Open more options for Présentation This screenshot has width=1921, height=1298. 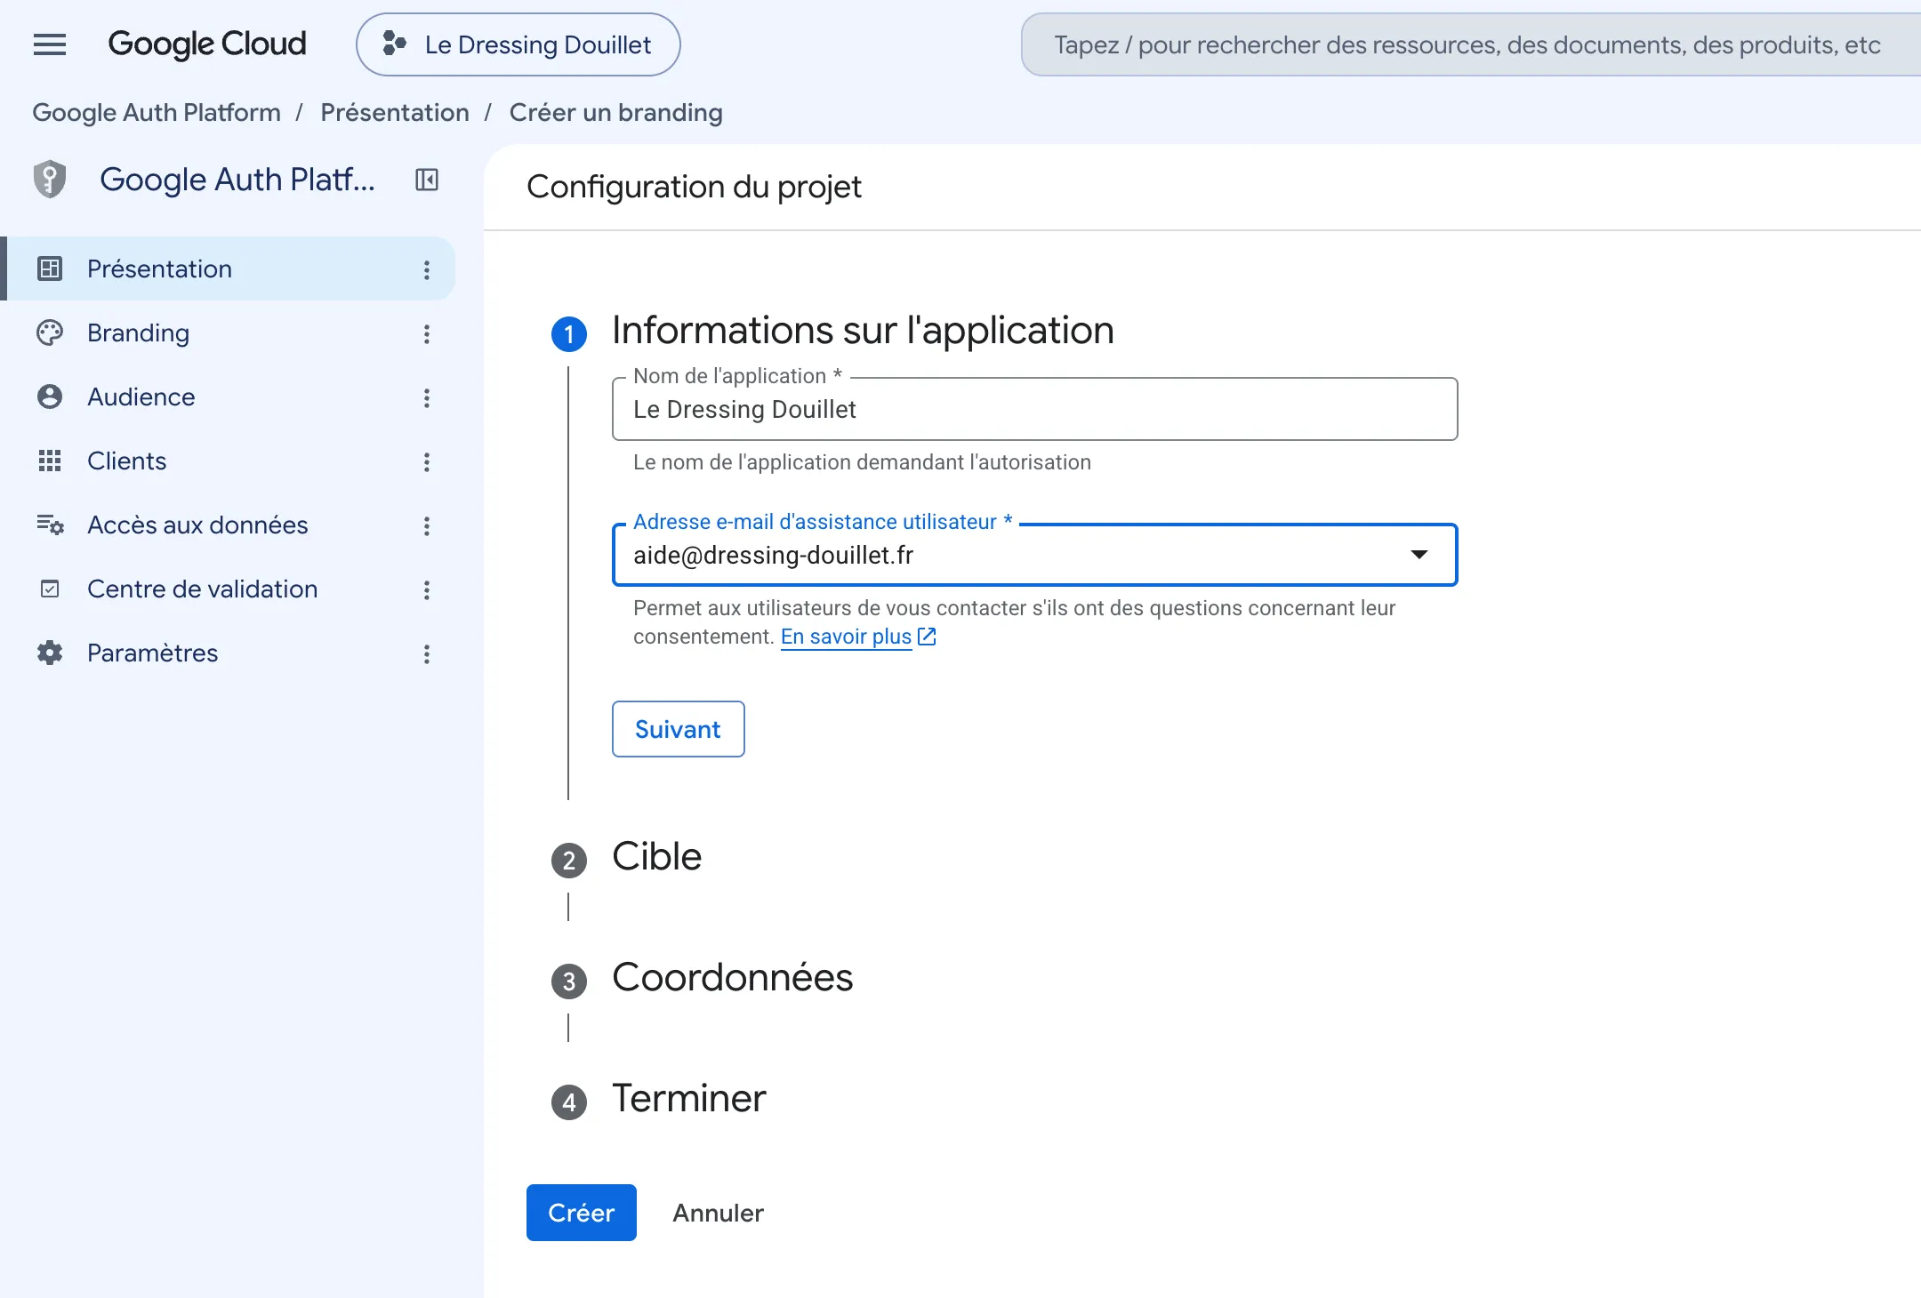click(427, 269)
